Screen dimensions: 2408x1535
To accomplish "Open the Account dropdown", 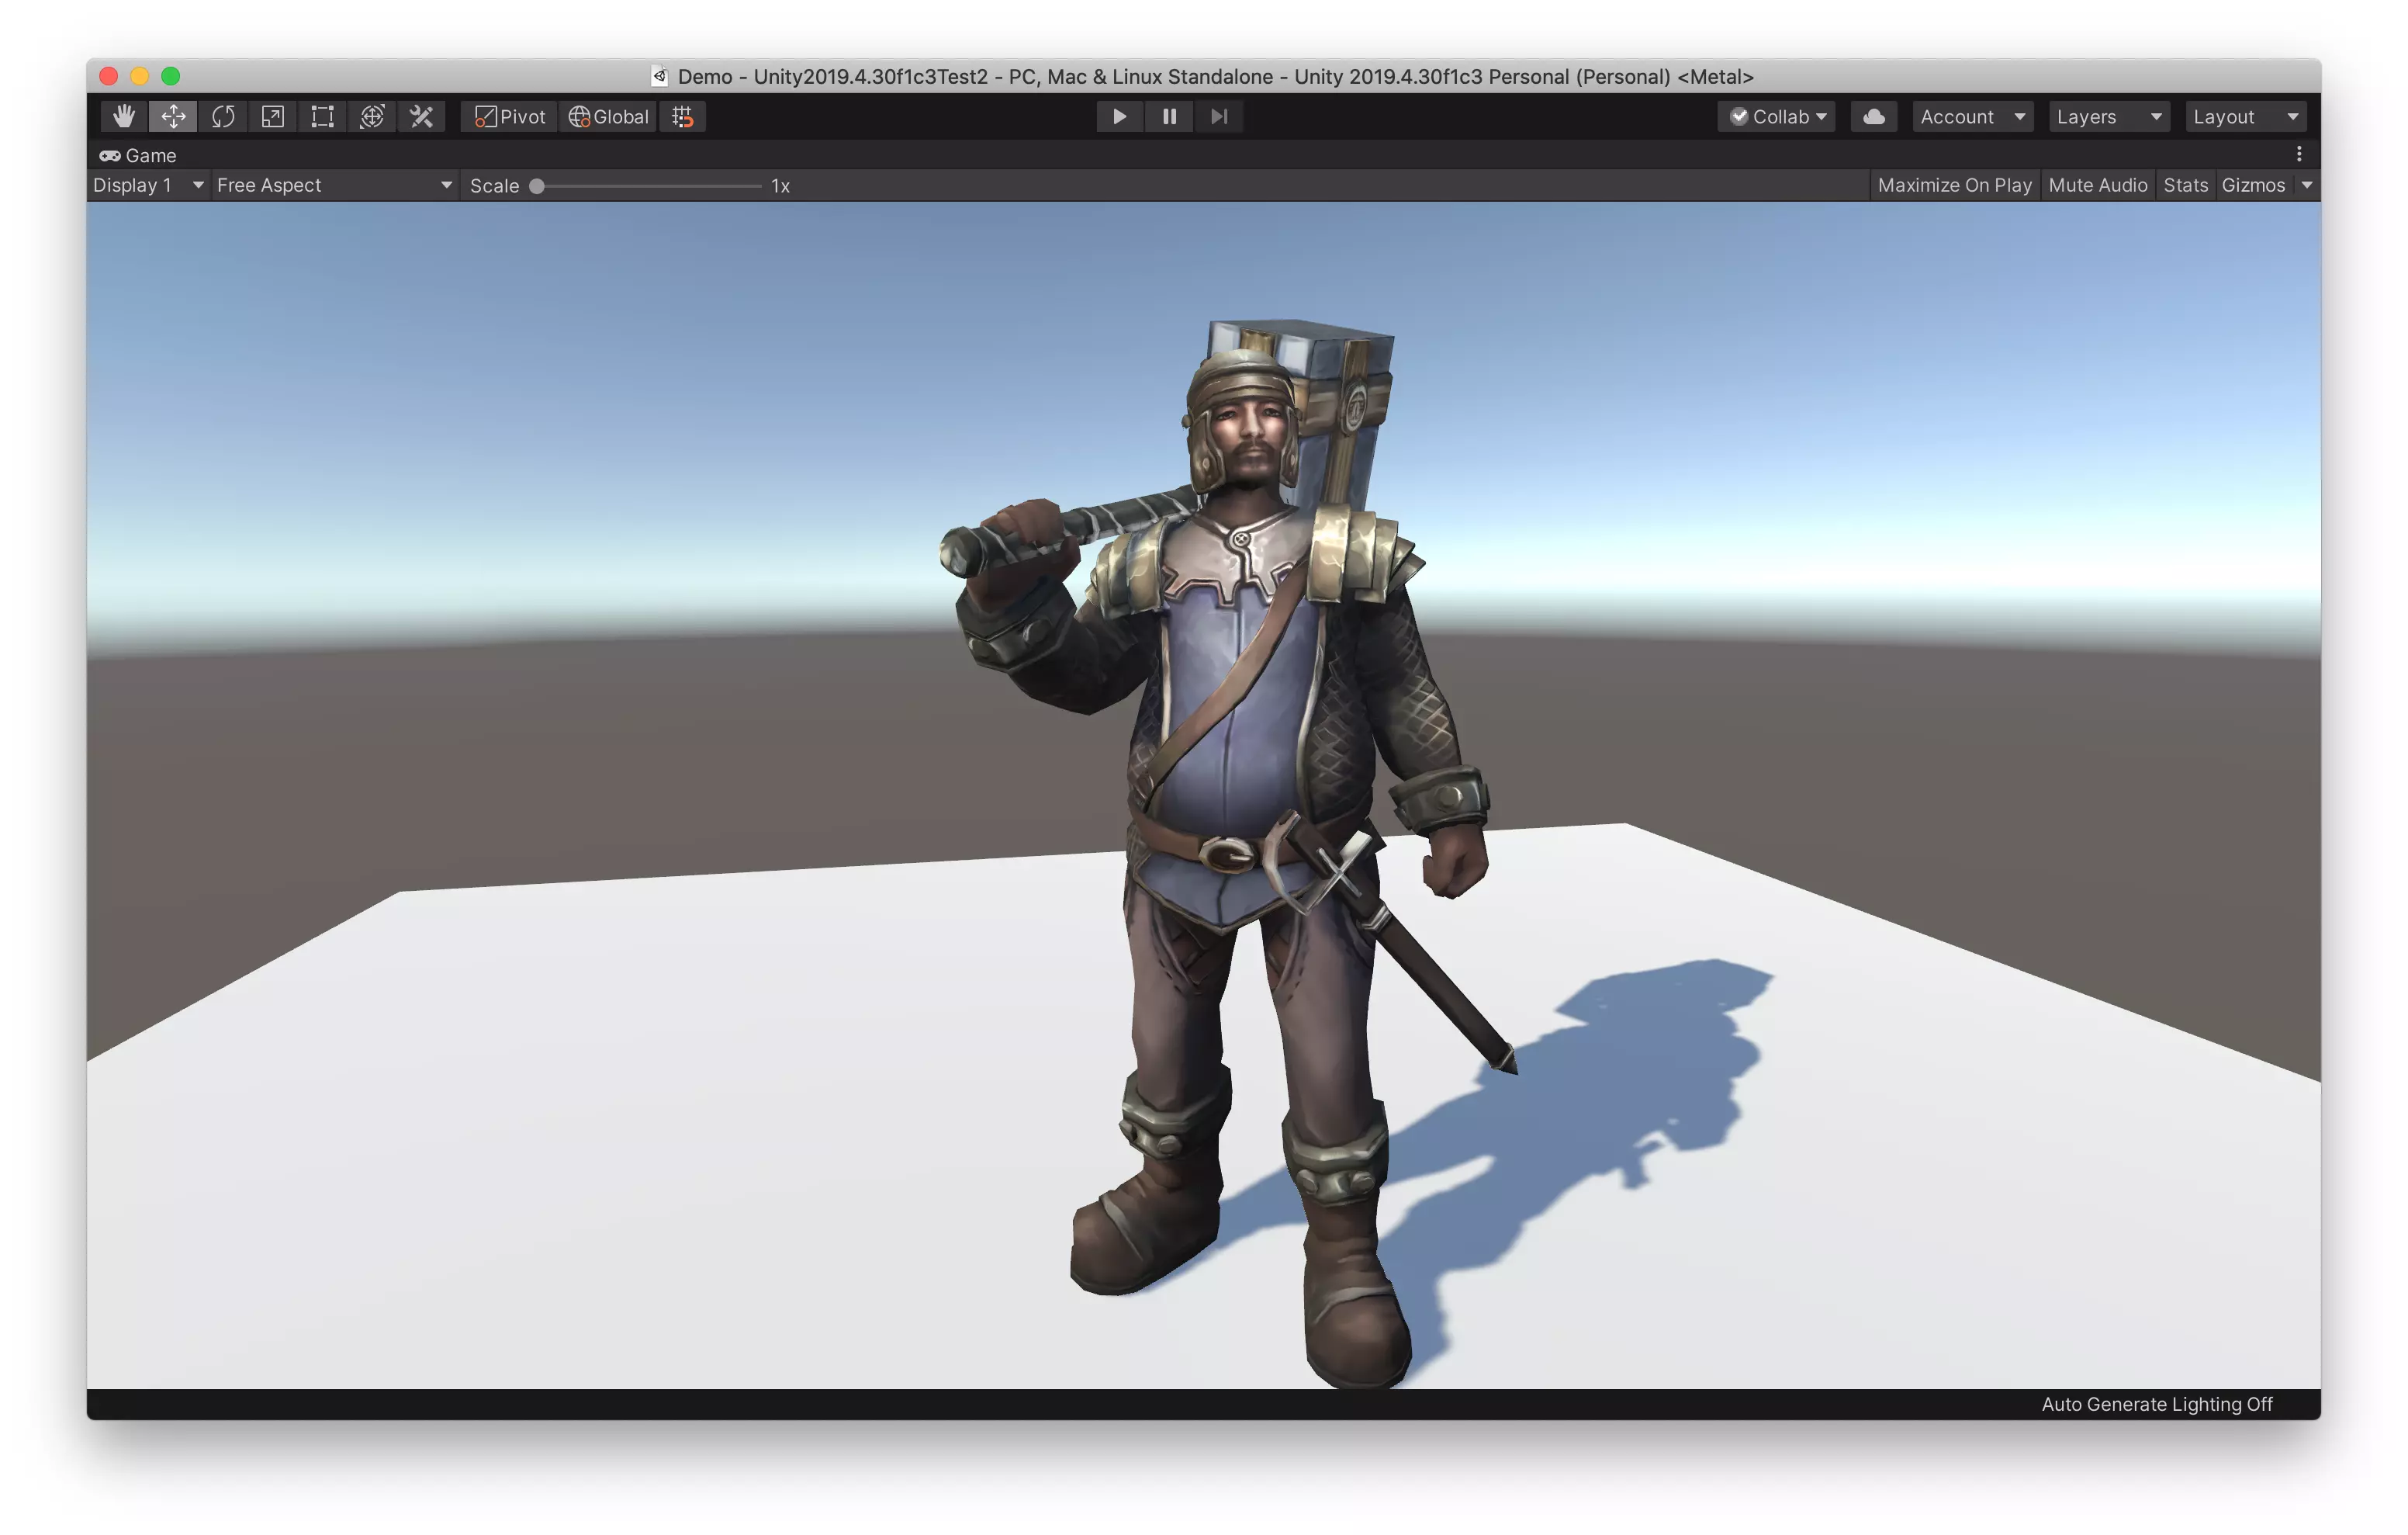I will (1973, 117).
